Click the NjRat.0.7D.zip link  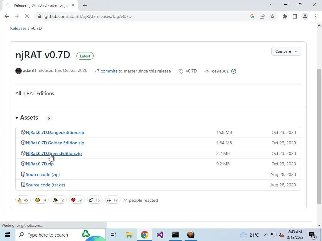click(40, 164)
